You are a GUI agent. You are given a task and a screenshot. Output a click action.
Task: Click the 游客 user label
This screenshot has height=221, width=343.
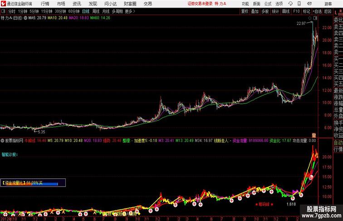click(328, 4)
